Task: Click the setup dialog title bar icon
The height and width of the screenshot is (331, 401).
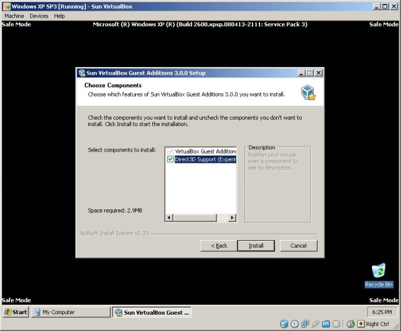Action: click(x=82, y=73)
